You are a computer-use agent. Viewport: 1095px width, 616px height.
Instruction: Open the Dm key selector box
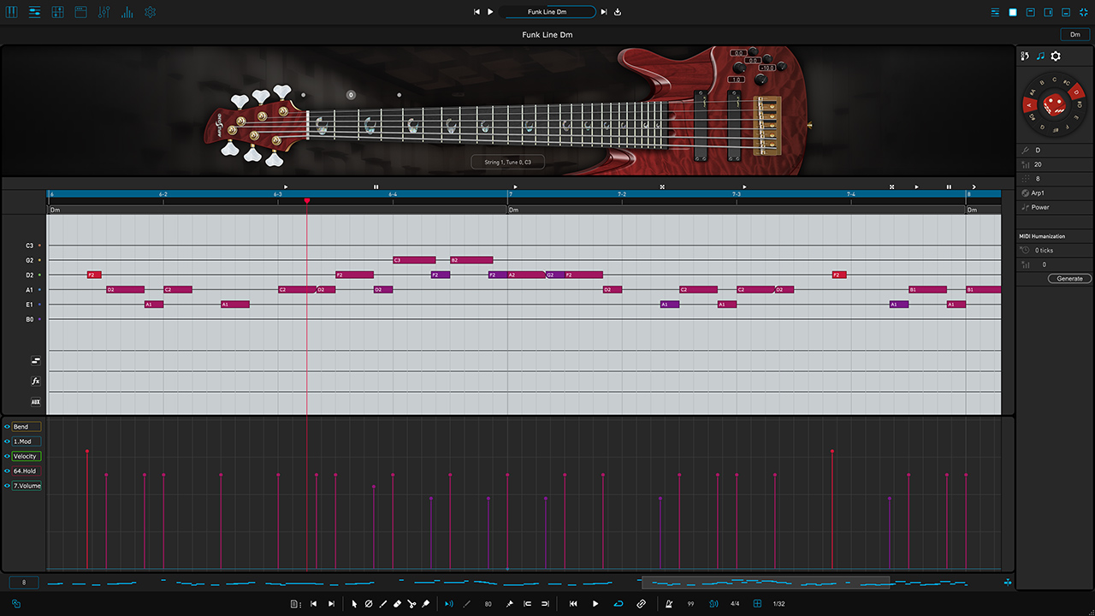pos(1075,34)
